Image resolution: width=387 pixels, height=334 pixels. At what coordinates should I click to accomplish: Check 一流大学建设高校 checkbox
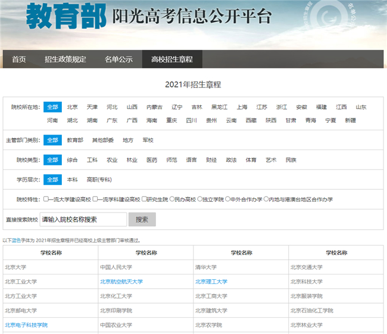(46, 199)
